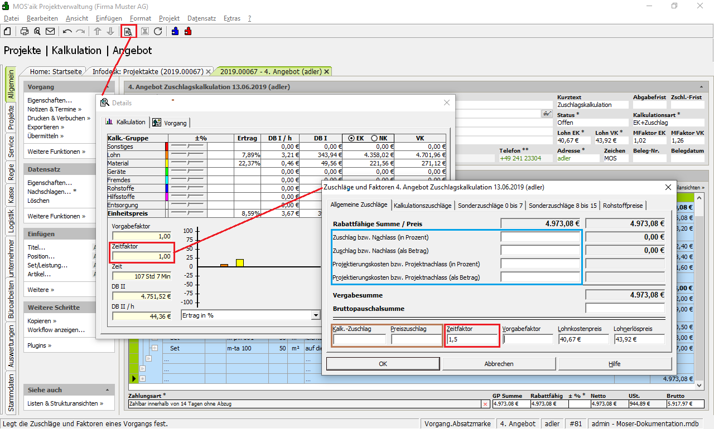Viewport: 714px width, 429px height.
Task: Select the NK radio button
Action: coord(373,138)
